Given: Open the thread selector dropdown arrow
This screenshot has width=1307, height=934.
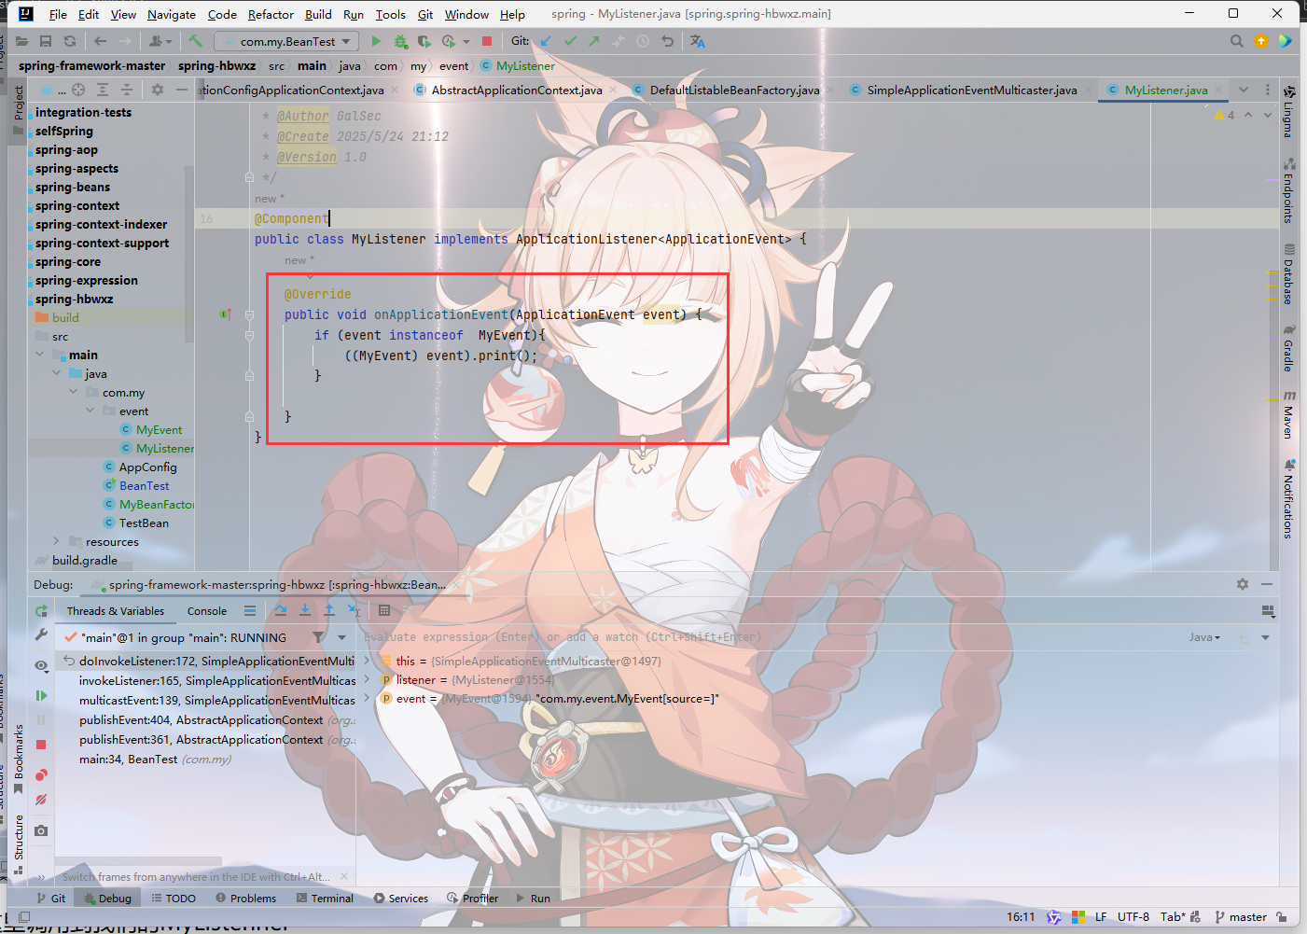Looking at the screenshot, I should pos(342,637).
